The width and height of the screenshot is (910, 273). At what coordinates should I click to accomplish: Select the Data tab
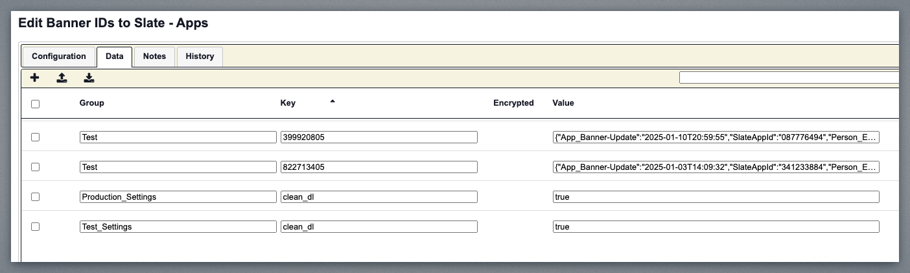click(x=115, y=56)
